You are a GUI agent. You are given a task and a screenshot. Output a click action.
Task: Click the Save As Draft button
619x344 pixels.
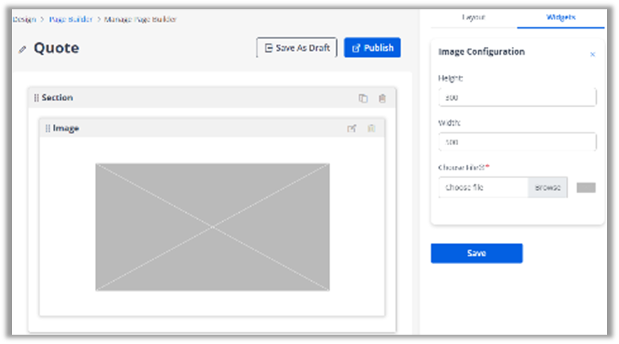[x=297, y=48]
